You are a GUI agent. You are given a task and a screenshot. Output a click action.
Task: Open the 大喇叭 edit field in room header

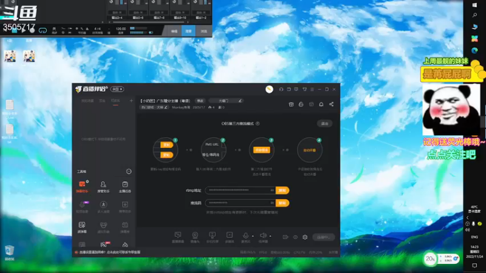coord(225,101)
